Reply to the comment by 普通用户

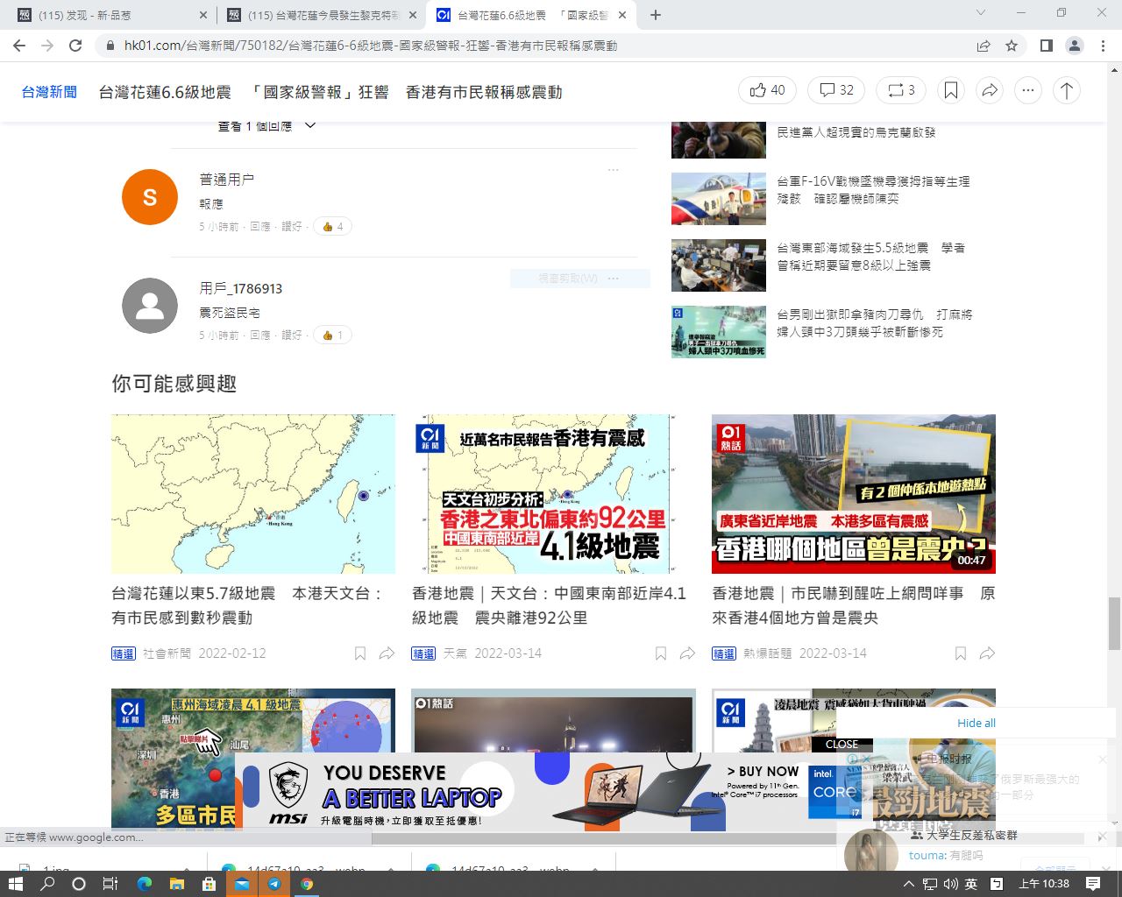pos(260,227)
